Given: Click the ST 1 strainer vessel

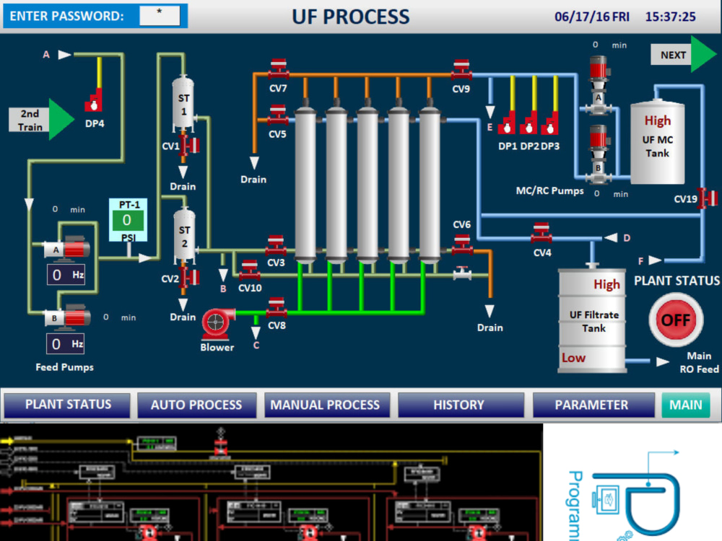Looking at the screenshot, I should (183, 103).
